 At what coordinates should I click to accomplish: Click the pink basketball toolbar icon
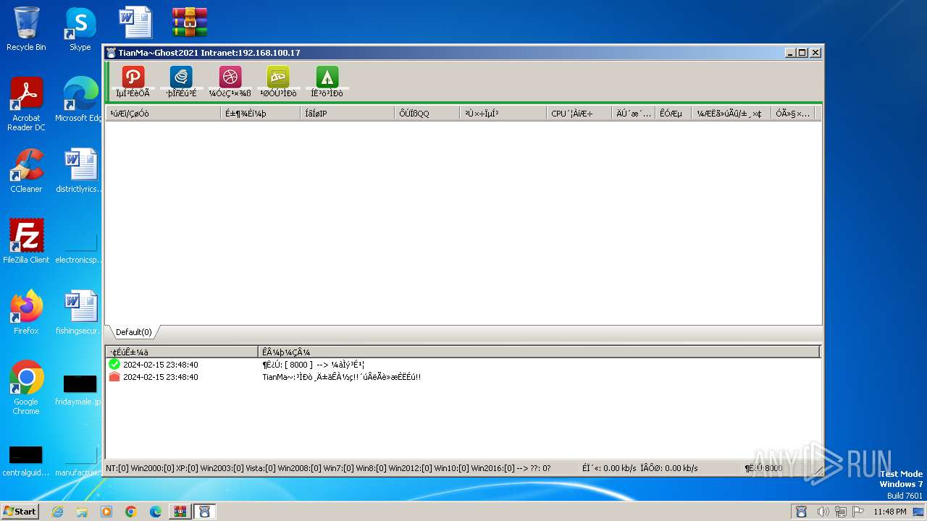(x=230, y=77)
